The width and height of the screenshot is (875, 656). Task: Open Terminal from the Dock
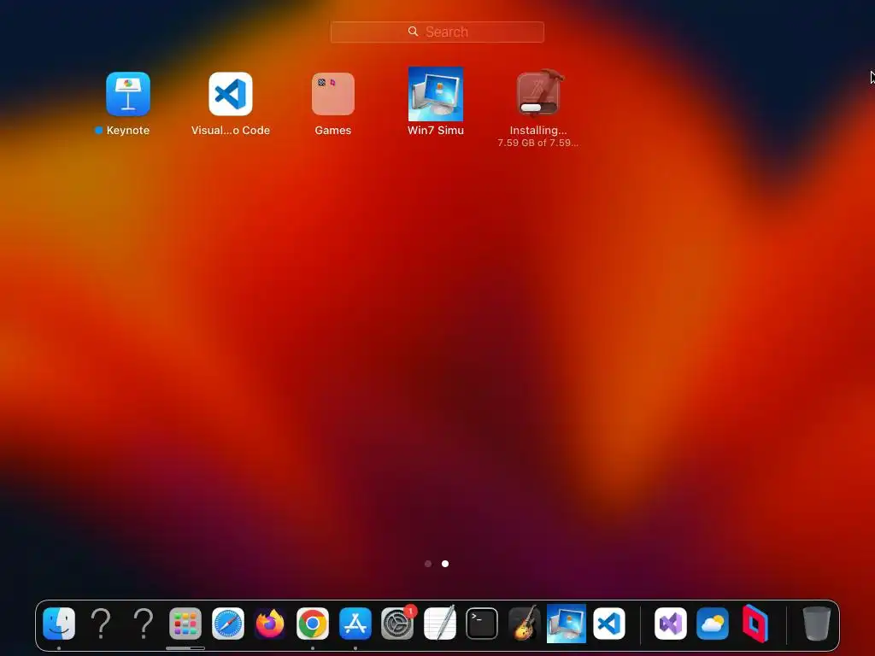click(482, 623)
